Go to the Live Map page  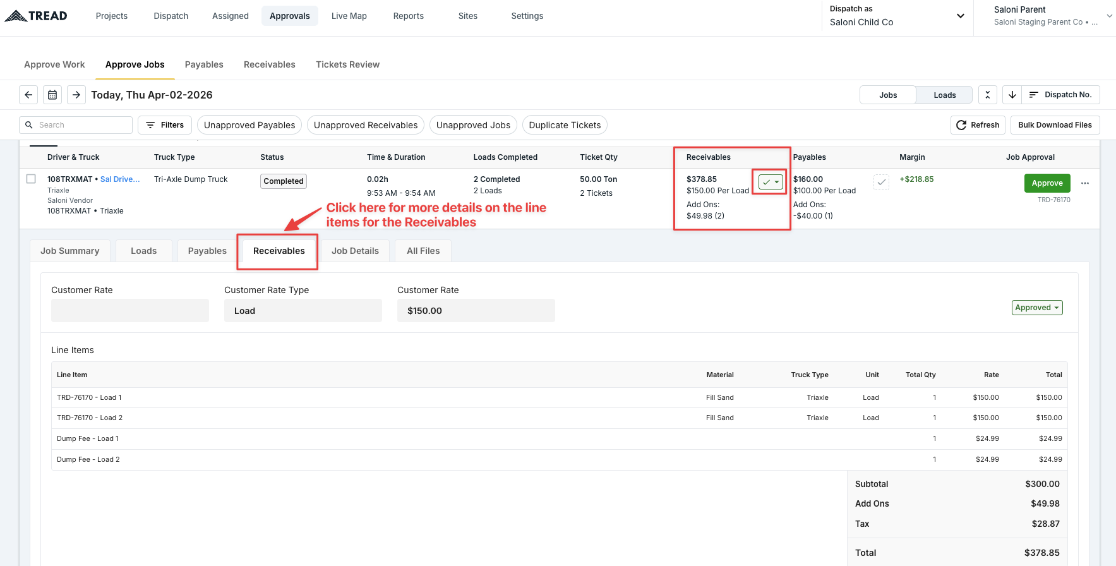(x=349, y=16)
